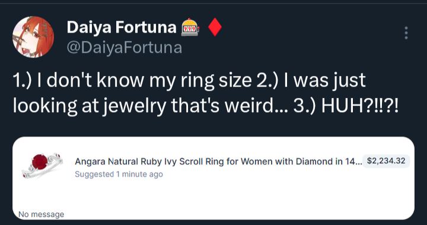Open Daiya Fortuna's profile avatar
The height and width of the screenshot is (225, 427).
pyautogui.click(x=33, y=37)
